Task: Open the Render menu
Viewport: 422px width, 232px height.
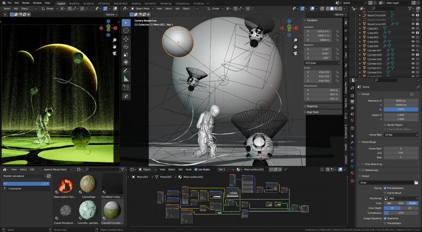Action: click(x=26, y=3)
